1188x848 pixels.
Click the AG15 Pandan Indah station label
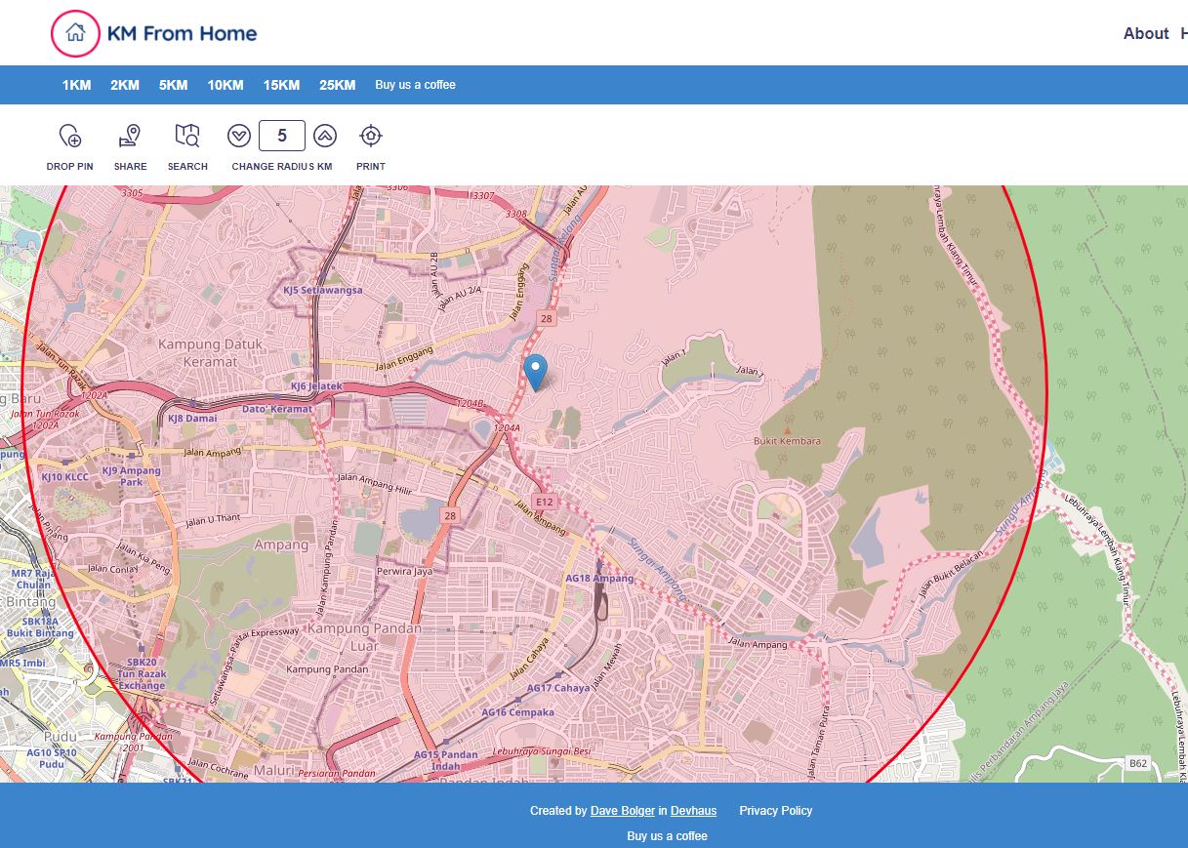point(446,760)
